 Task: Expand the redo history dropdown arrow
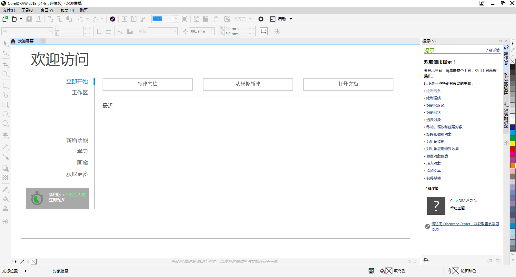[x=102, y=19]
